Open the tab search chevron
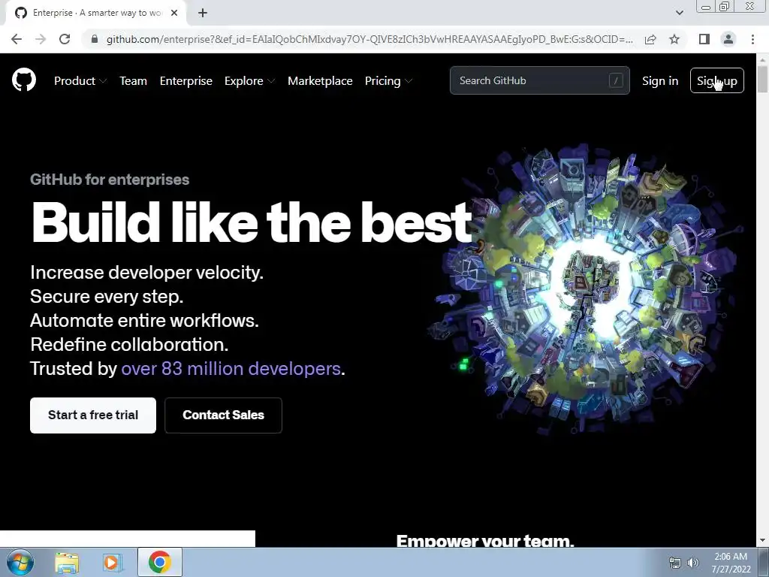The image size is (769, 577). 679,13
